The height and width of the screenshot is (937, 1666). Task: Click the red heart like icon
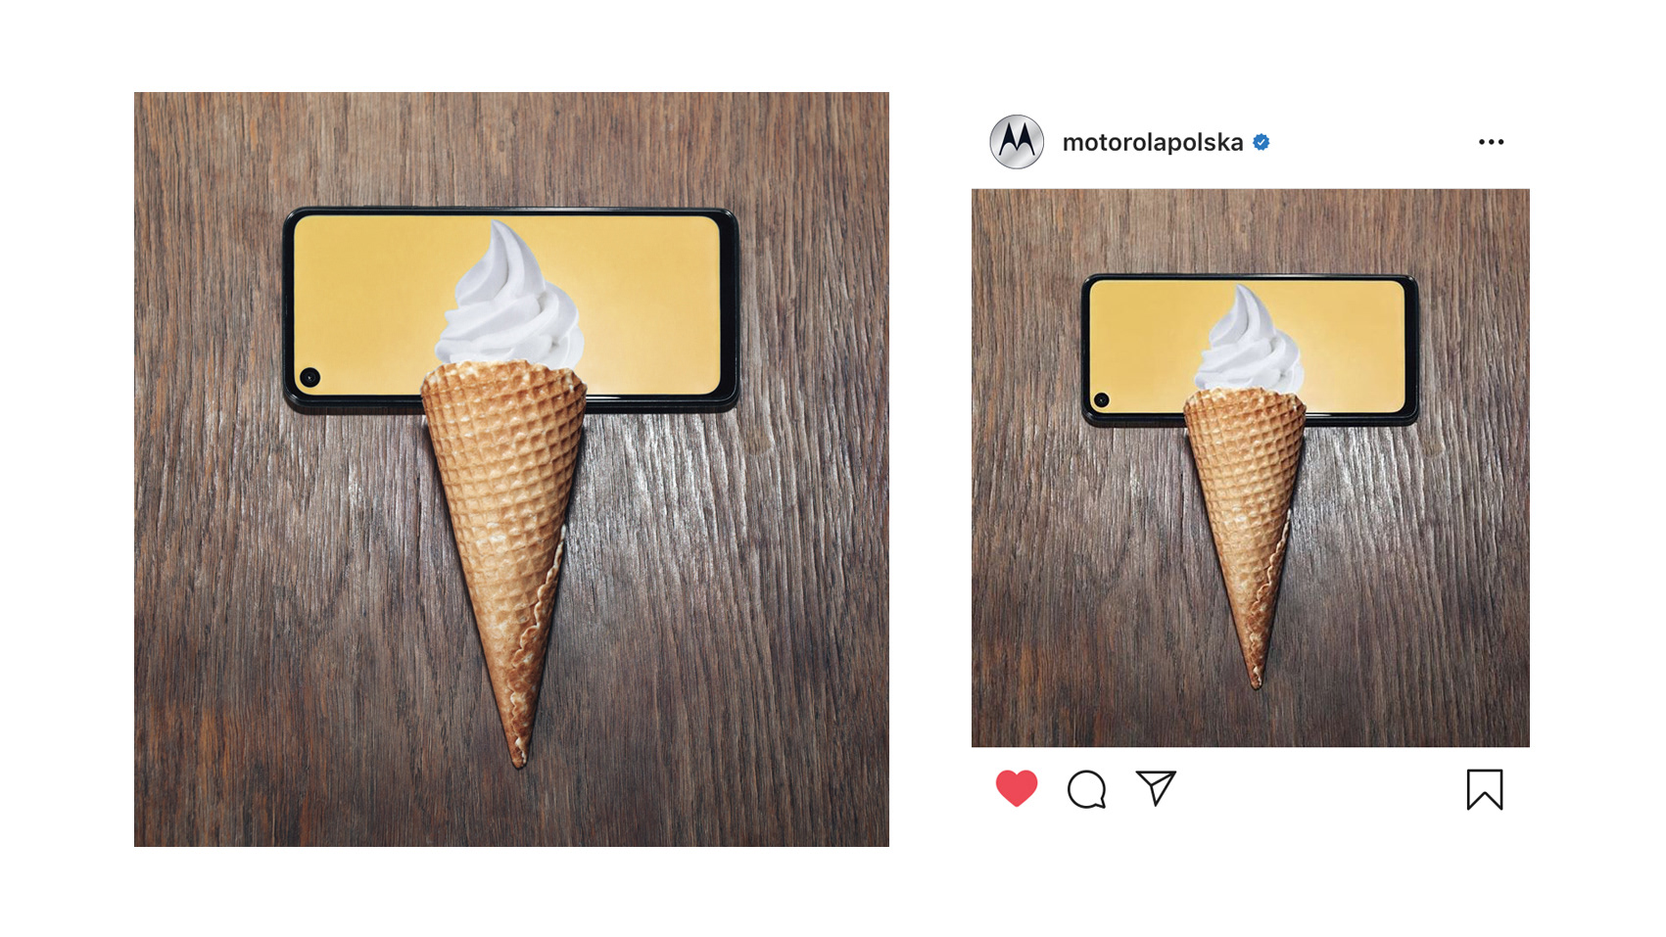point(1016,788)
